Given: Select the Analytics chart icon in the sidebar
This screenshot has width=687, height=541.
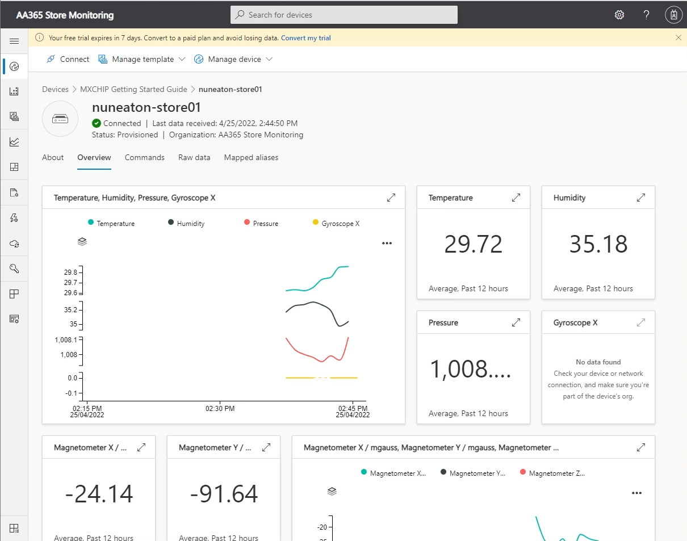Looking at the screenshot, I should [14, 141].
